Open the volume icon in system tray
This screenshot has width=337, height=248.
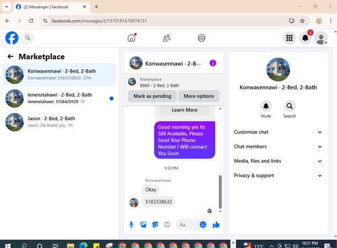(295, 246)
